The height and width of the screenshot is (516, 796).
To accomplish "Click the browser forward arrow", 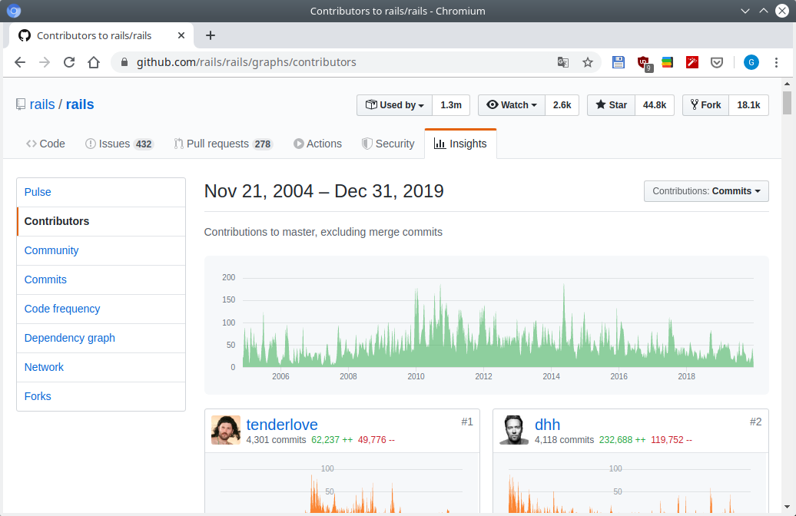I will pyautogui.click(x=45, y=62).
